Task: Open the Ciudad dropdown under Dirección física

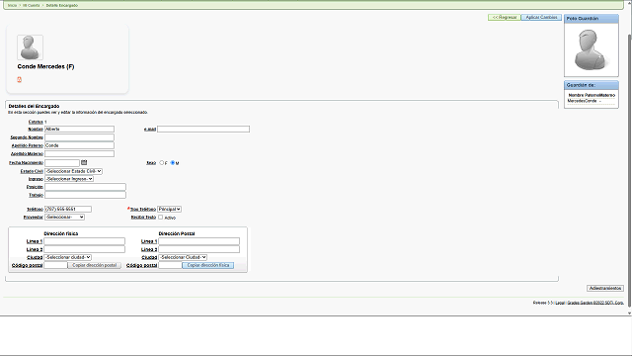Action: 68,257
